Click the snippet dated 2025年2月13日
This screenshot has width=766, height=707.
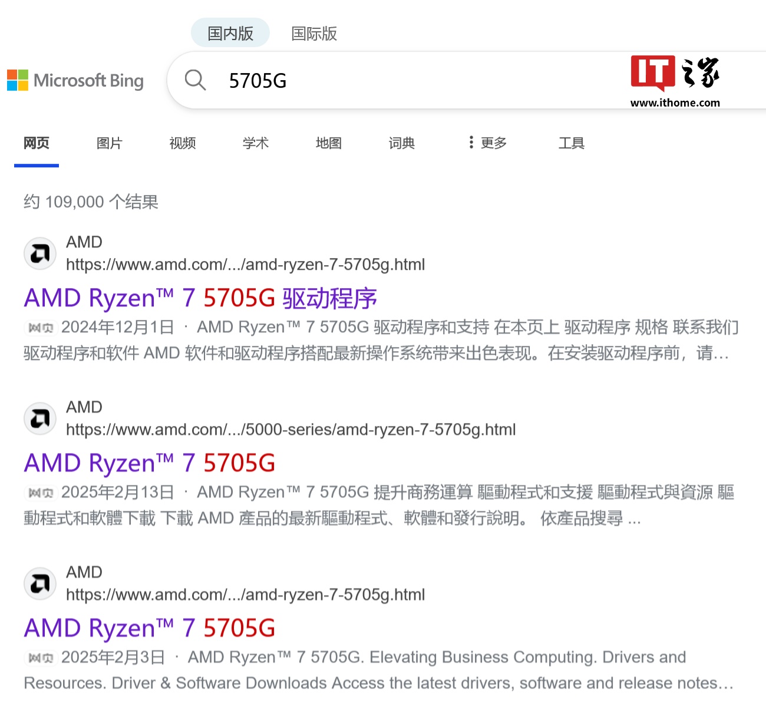379,505
